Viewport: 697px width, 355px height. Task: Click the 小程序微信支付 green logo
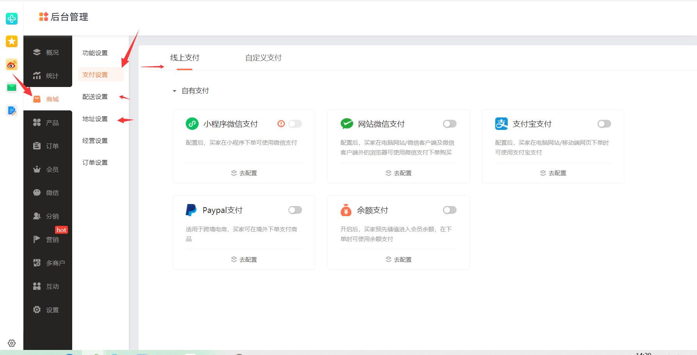click(x=192, y=124)
